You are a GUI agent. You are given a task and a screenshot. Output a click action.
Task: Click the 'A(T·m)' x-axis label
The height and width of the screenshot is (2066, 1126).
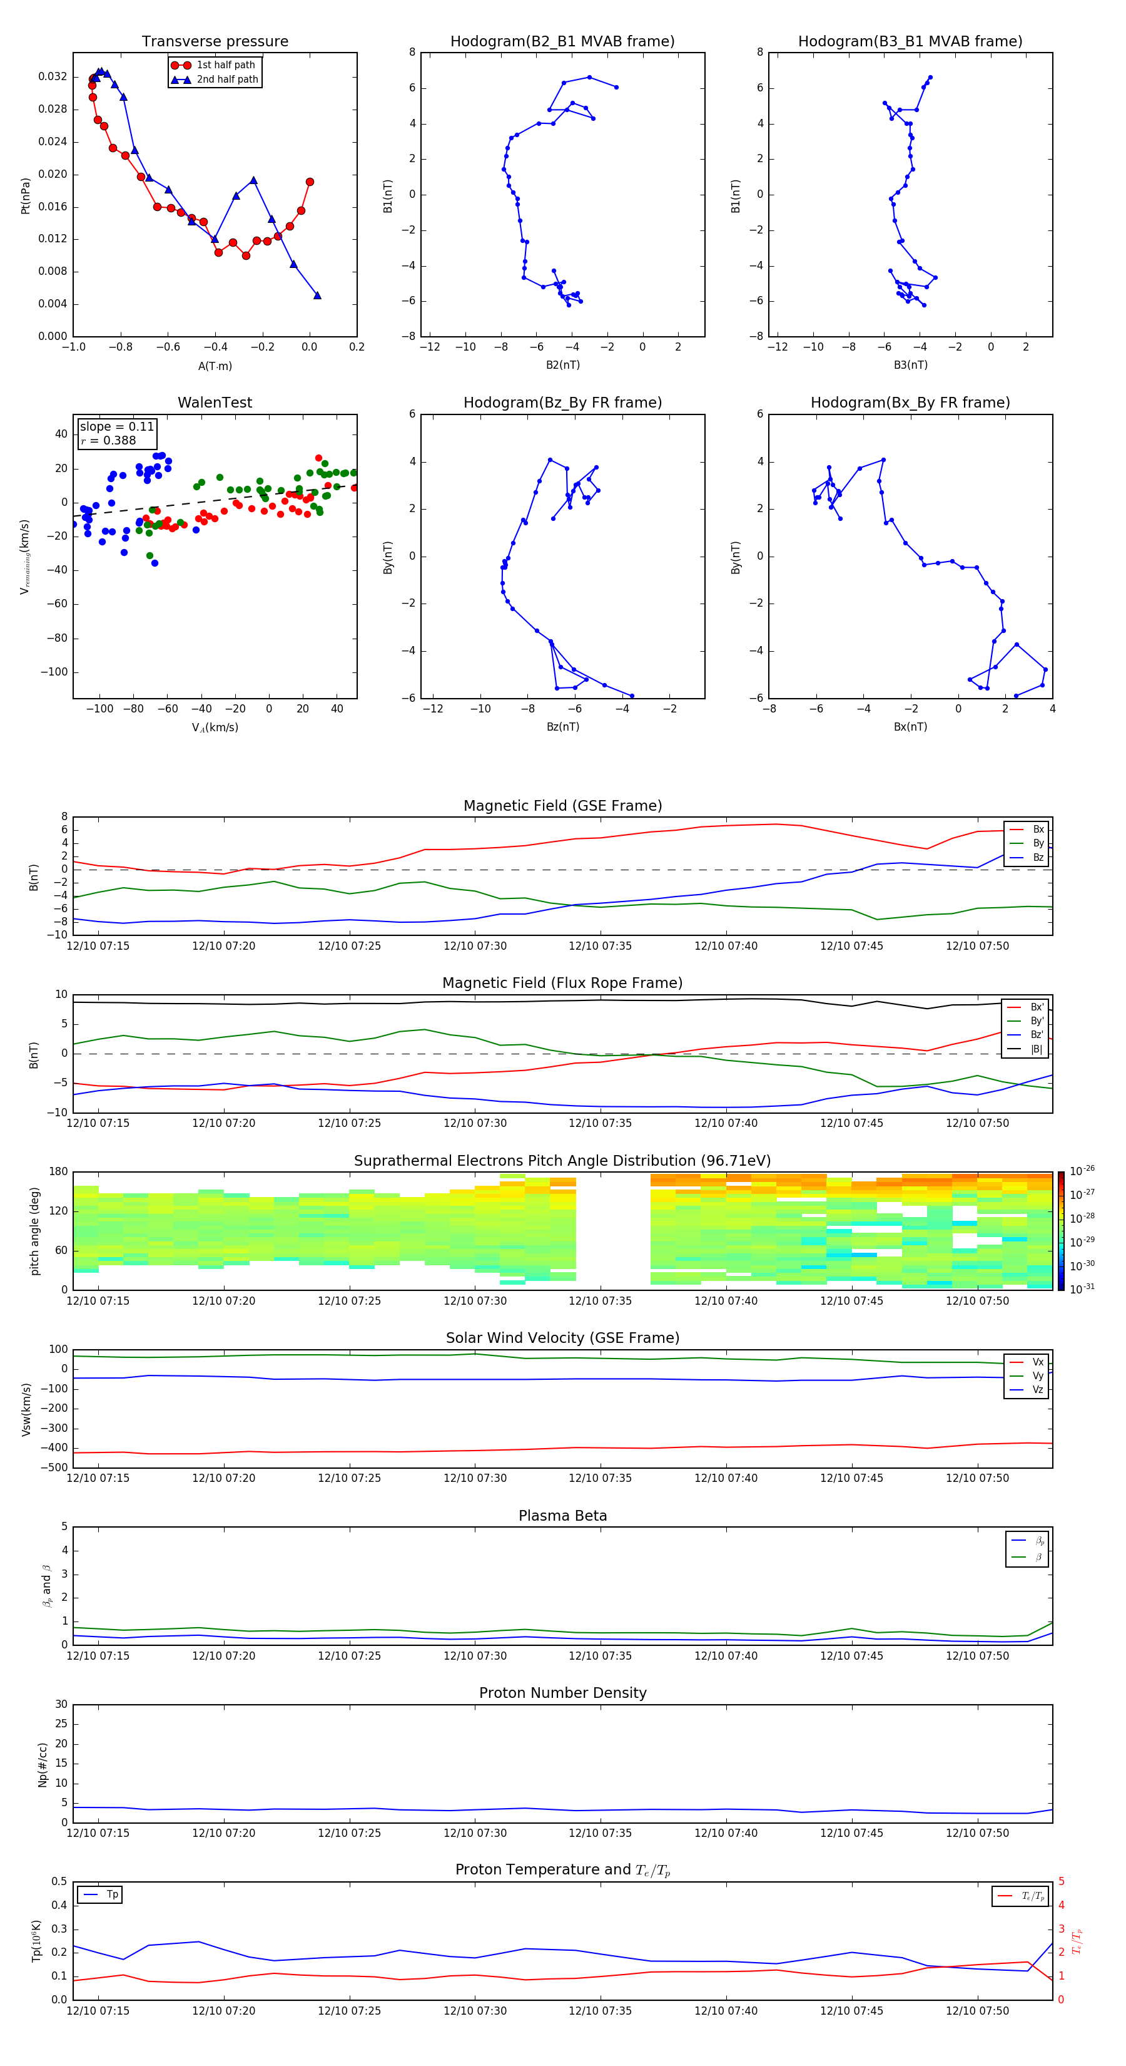click(215, 366)
